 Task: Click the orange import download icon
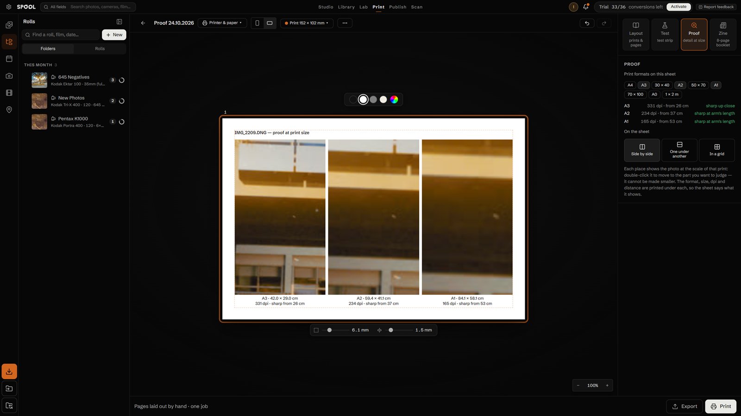point(9,371)
